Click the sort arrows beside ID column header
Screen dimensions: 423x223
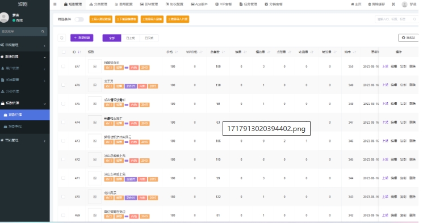pyautogui.click(x=79, y=52)
